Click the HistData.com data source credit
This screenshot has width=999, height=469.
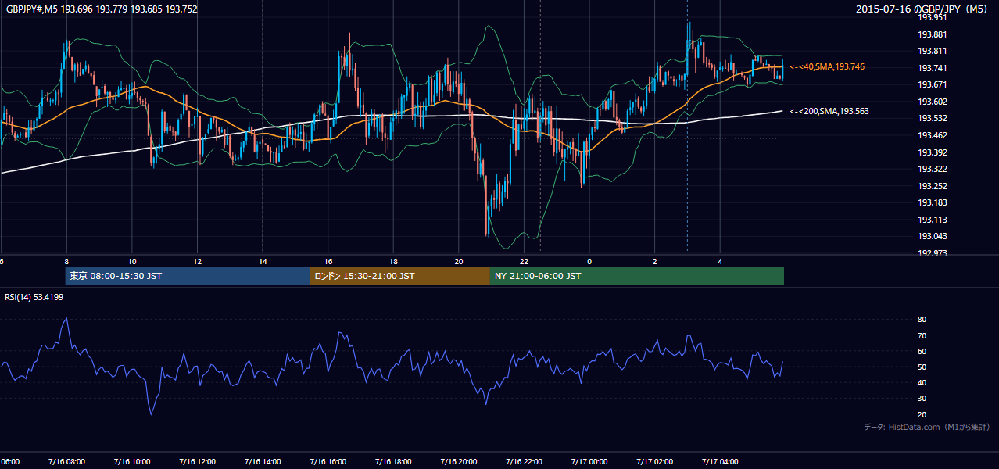click(927, 427)
